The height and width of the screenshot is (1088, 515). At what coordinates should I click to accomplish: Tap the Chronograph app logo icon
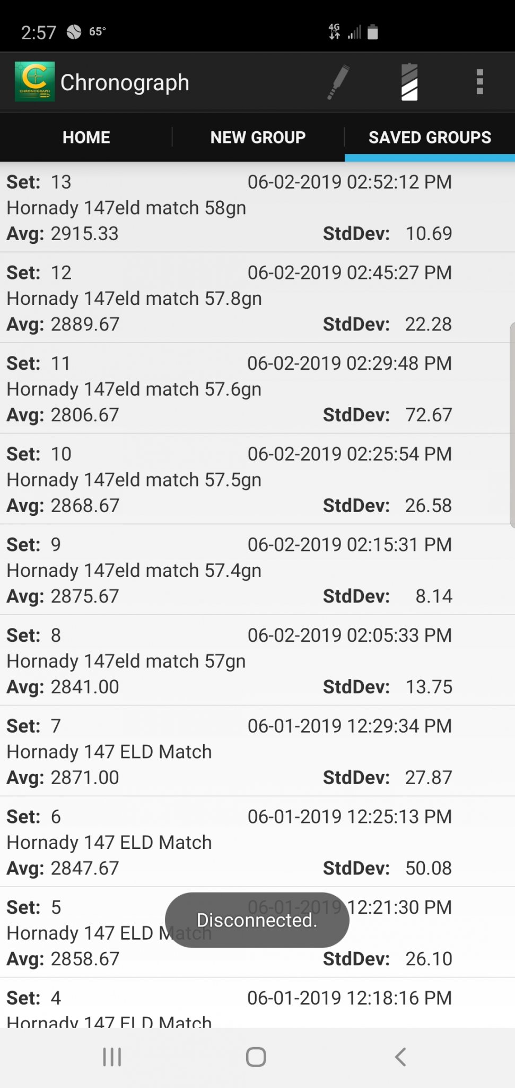[x=34, y=82]
